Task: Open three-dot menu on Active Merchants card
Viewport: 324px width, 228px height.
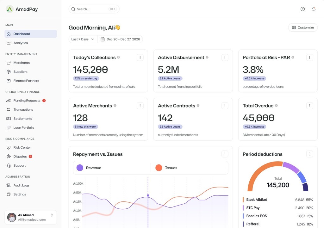Action: [x=140, y=106]
